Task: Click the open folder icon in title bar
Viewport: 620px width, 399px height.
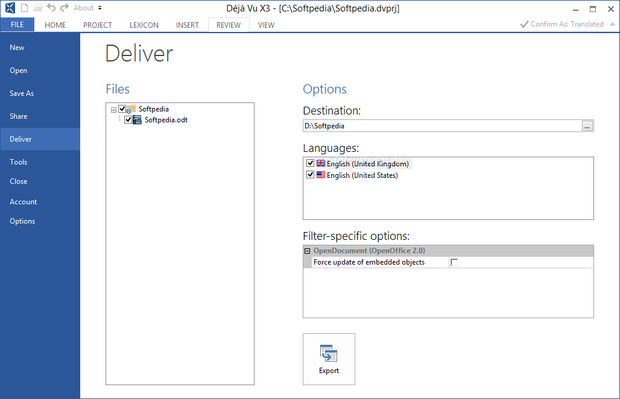Action: pos(37,8)
